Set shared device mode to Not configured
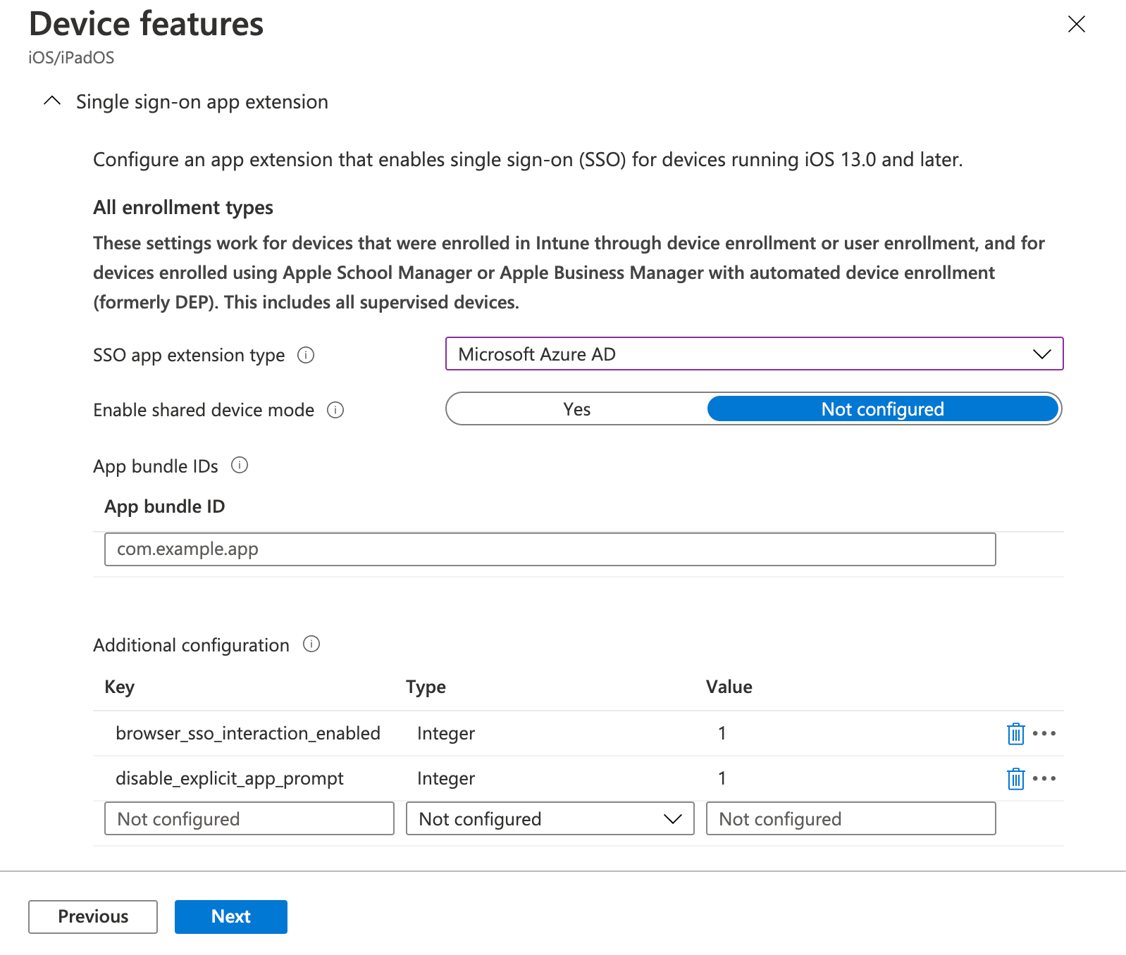The height and width of the screenshot is (955, 1126). (882, 409)
